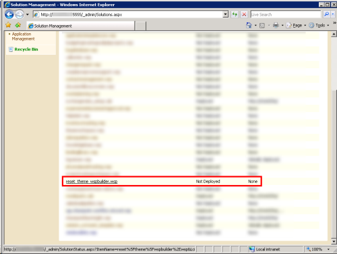337x254 pixels.
Task: Click the browser Back arrow button
Action: pyautogui.click(x=9, y=15)
